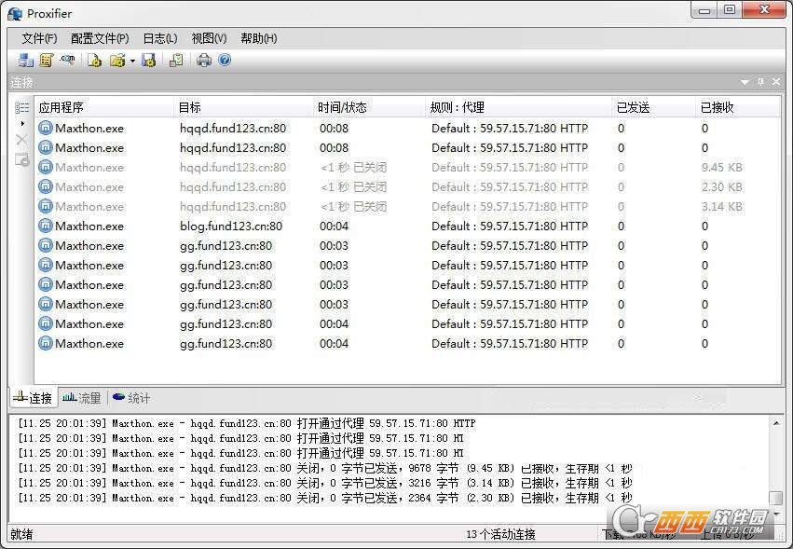Sort connections by the 已发送 column header
This screenshot has width=793, height=549.
[633, 106]
